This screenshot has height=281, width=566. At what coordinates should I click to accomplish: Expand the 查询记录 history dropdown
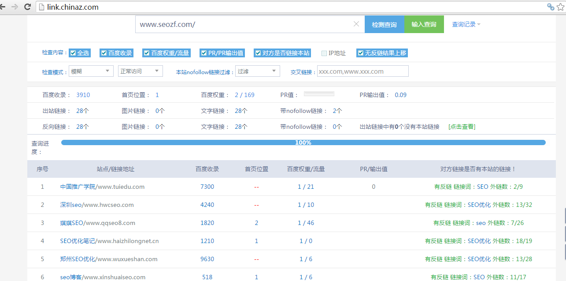coord(463,24)
